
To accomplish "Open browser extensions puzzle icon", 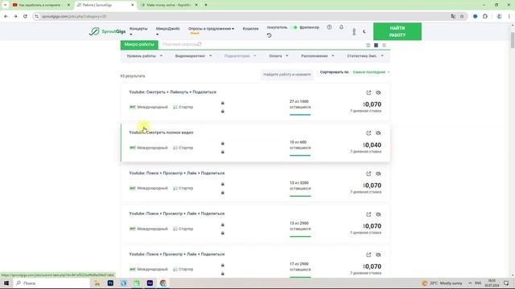I will (x=485, y=16).
